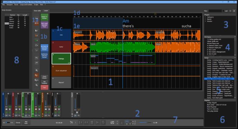Open the I/O button on track 1 strip
238x129 pixels.
(x=6, y=116)
